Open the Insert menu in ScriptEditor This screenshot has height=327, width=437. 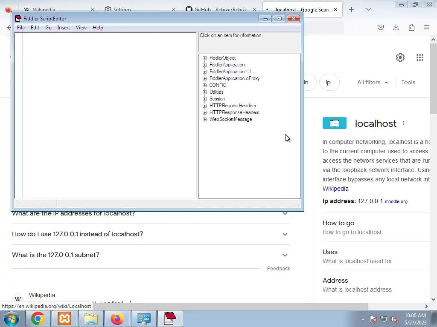64,28
